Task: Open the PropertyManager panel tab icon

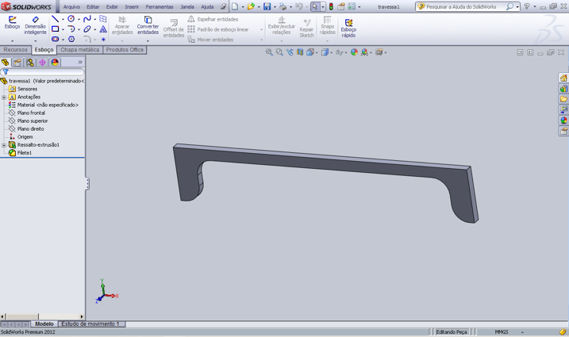Action: pos(17,63)
